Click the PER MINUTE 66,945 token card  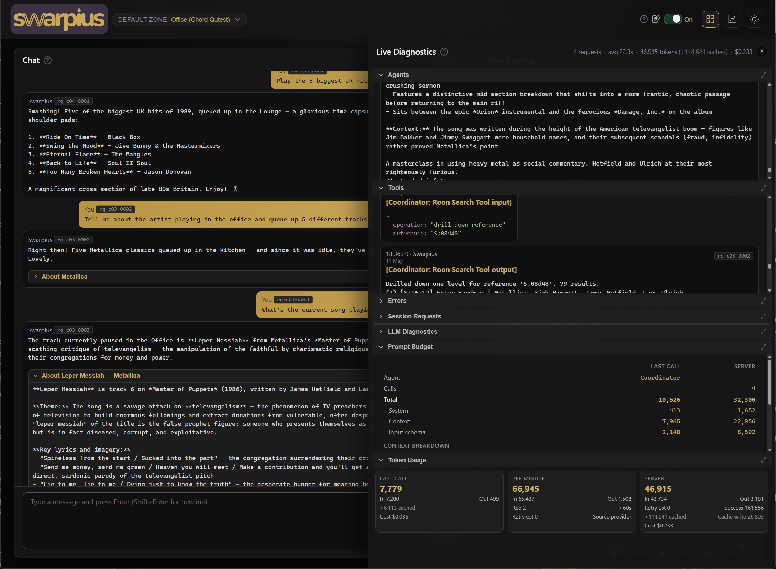[572, 501]
